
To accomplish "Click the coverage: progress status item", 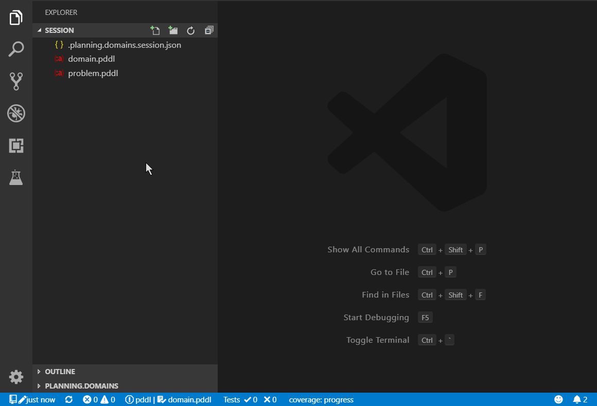I will coord(321,399).
